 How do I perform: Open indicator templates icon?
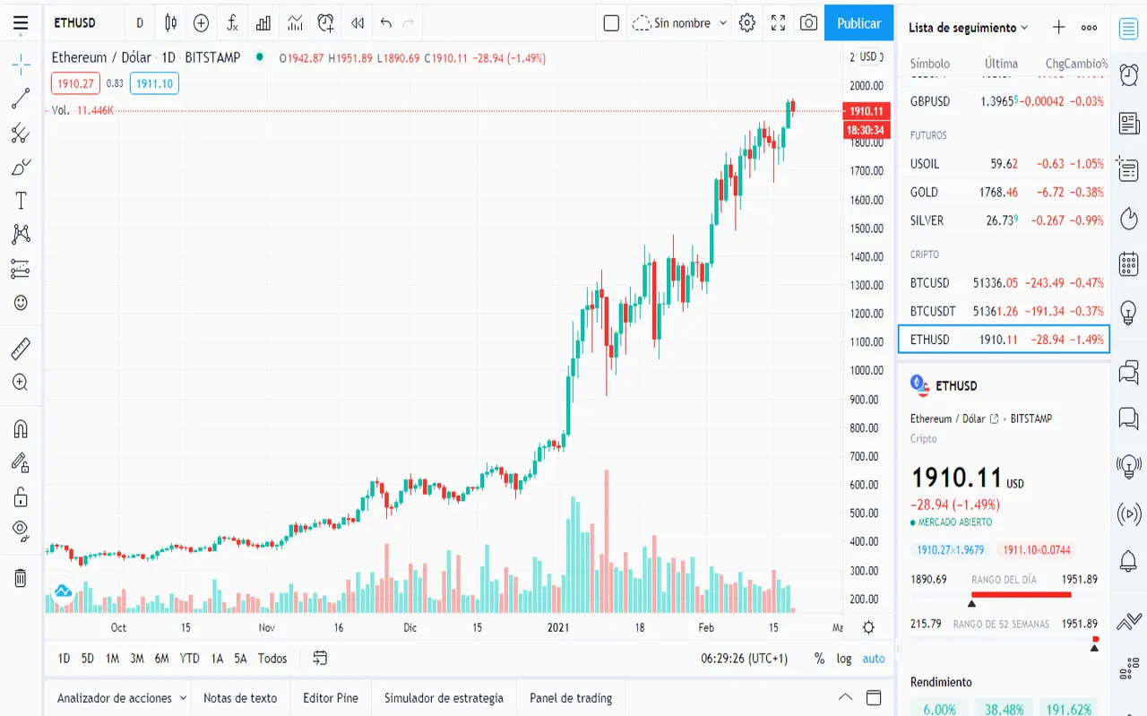click(295, 23)
